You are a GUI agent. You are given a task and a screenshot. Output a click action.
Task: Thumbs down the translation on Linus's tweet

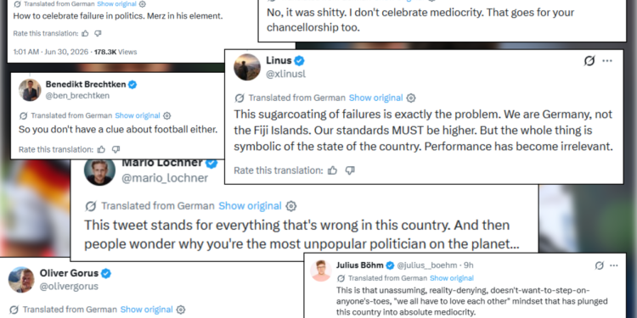click(350, 170)
